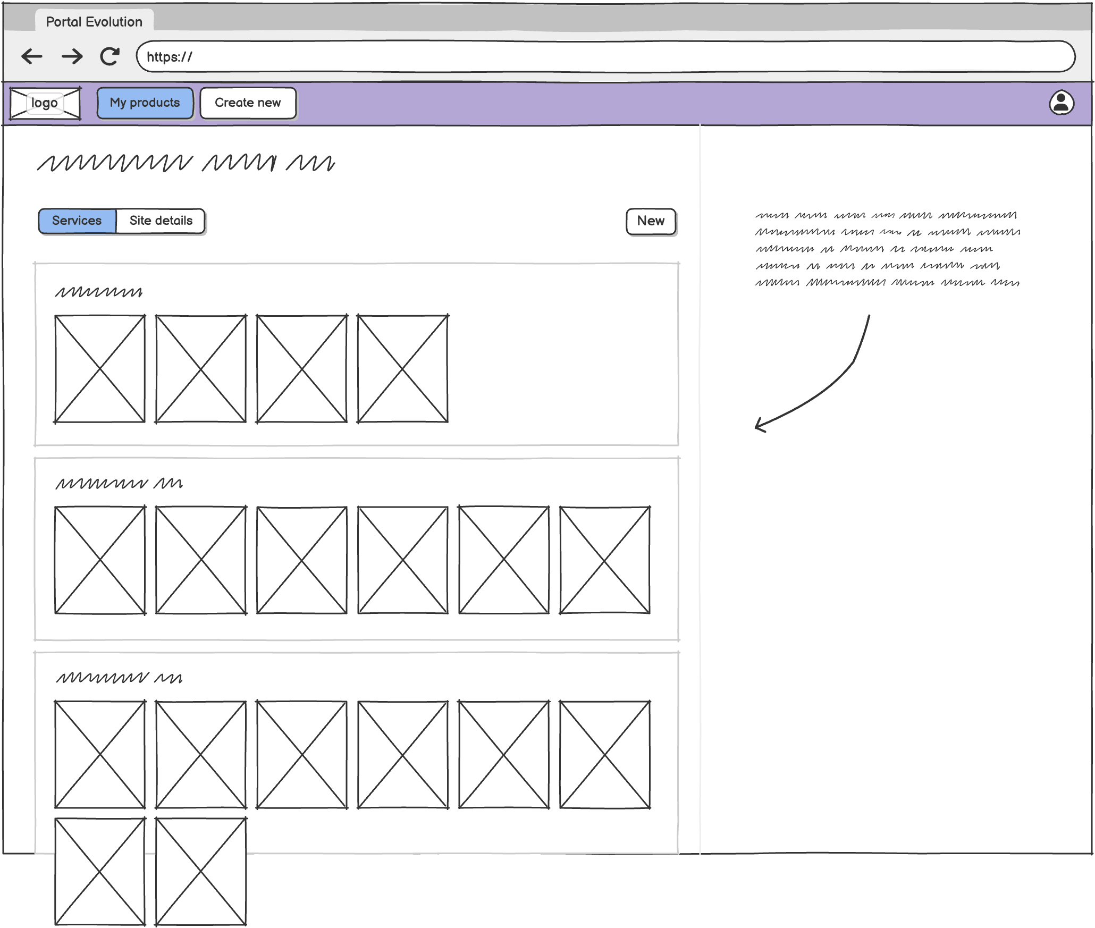Image resolution: width=1095 pixels, height=928 pixels.
Task: Open first thumbnail in the top section
Action: [x=100, y=369]
